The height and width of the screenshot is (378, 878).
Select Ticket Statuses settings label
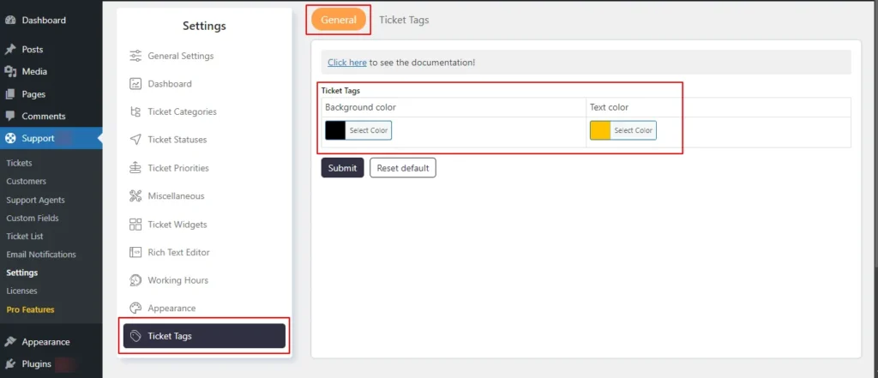pos(177,140)
